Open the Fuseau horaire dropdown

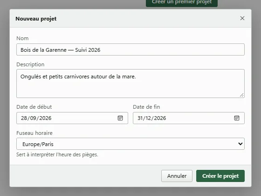130,144
